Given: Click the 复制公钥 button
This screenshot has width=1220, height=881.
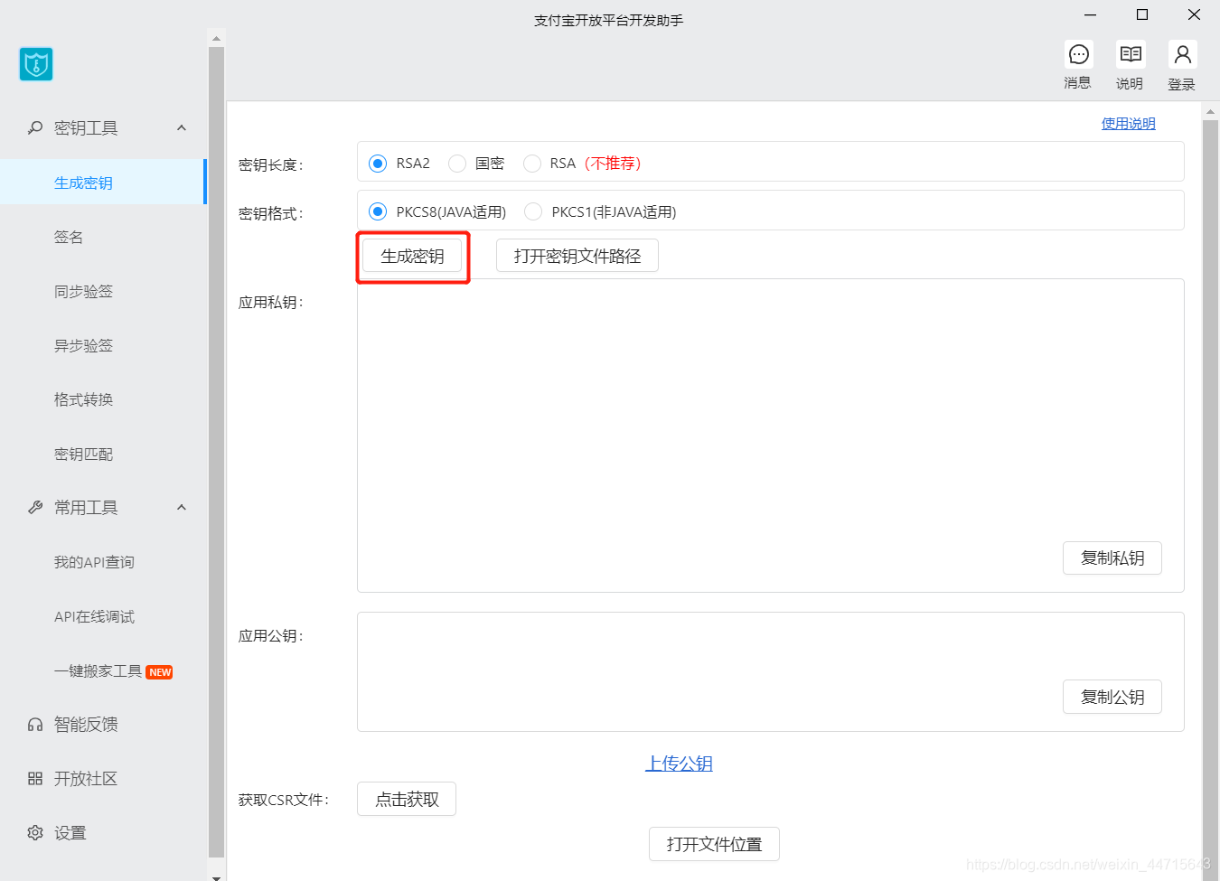Looking at the screenshot, I should click(1112, 698).
